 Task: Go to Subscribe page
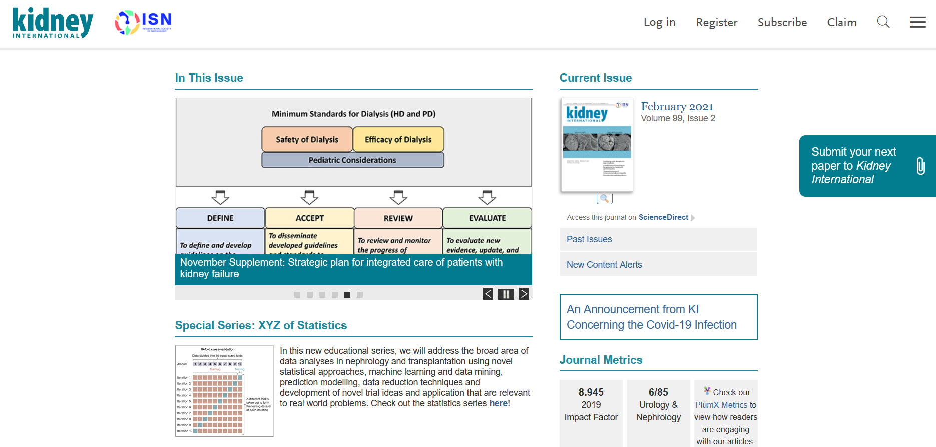point(782,22)
